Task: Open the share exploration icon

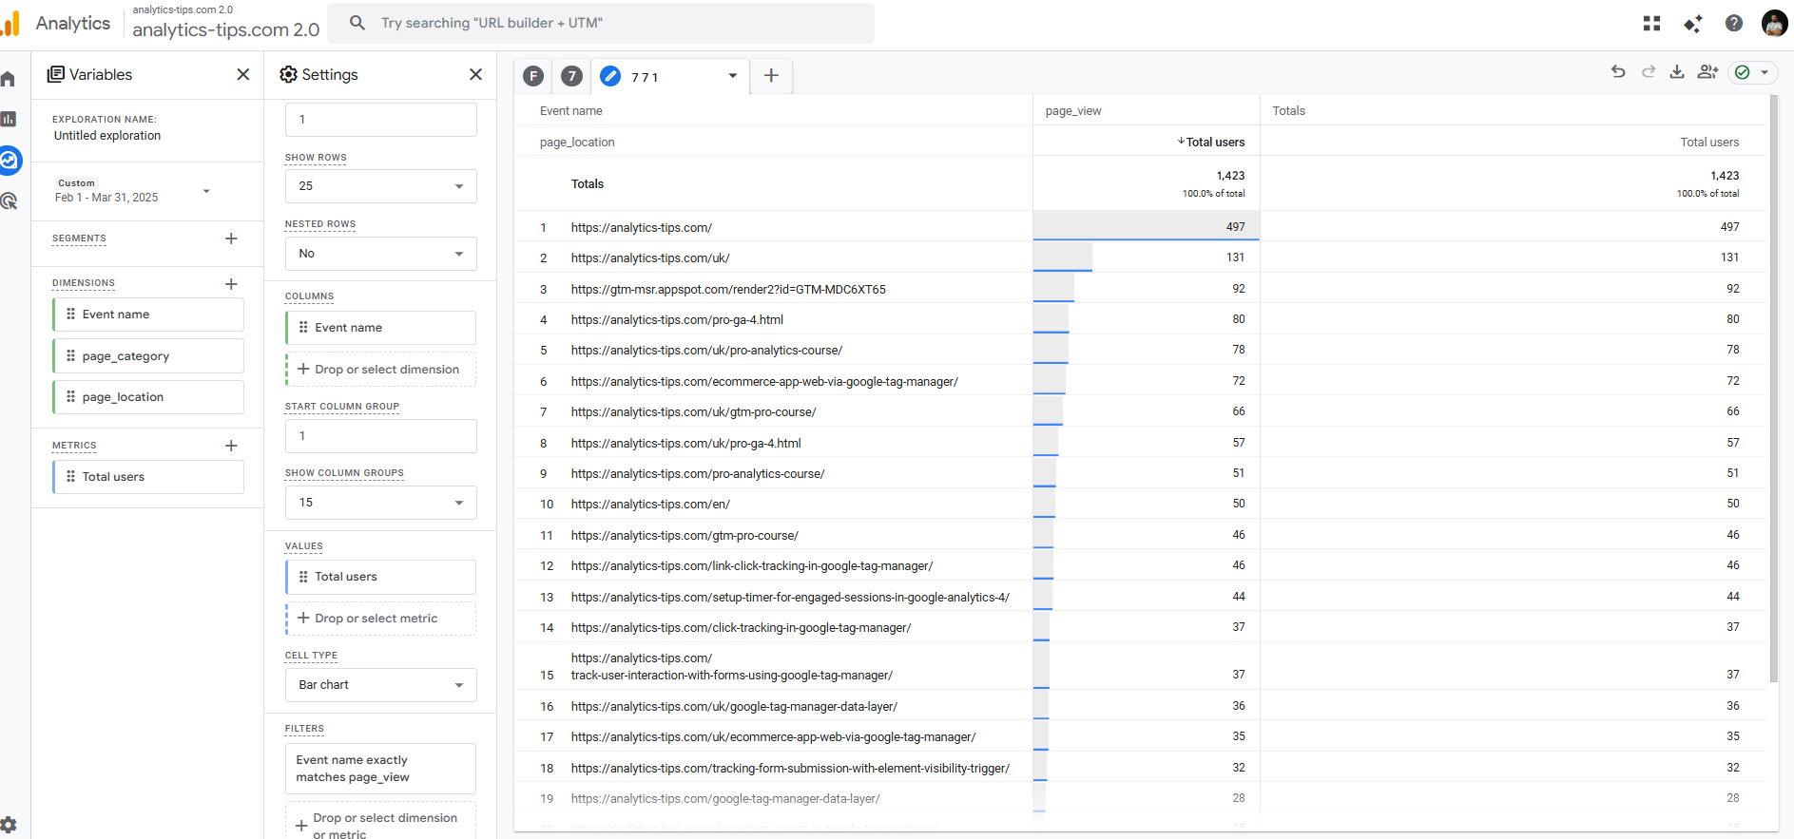Action: point(1707,72)
